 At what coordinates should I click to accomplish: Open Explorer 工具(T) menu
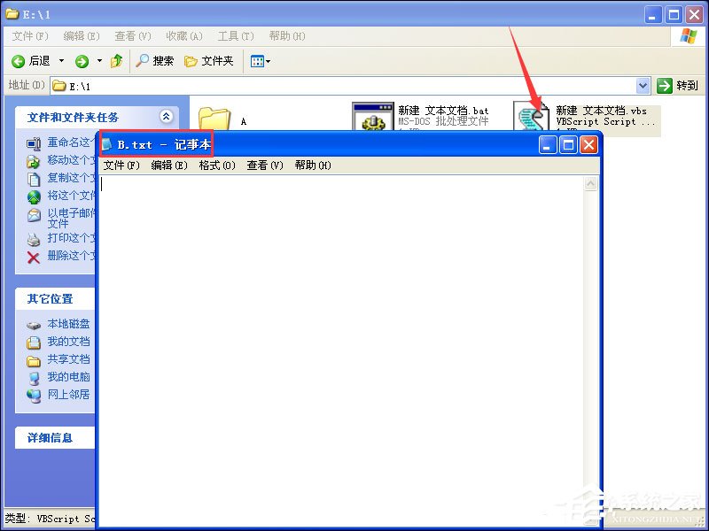pos(236,36)
